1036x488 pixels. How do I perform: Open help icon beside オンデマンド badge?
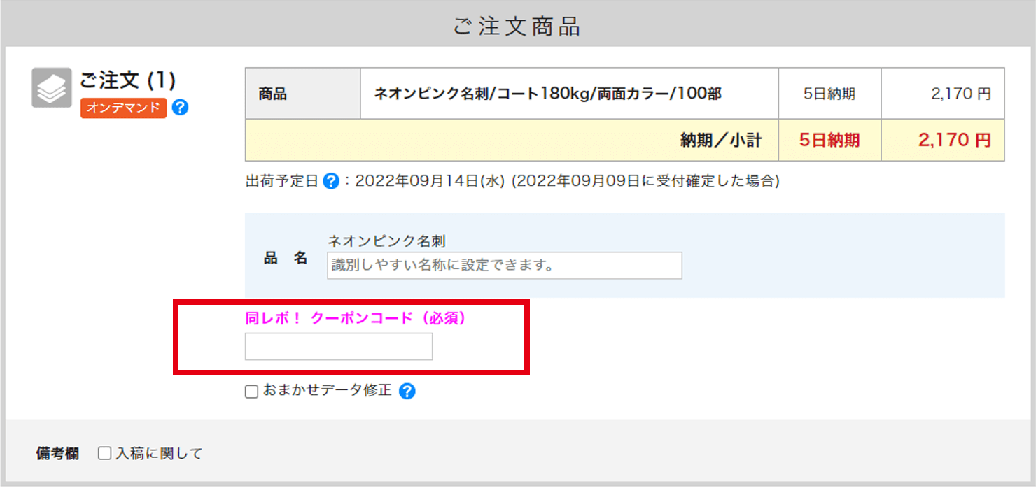[180, 108]
